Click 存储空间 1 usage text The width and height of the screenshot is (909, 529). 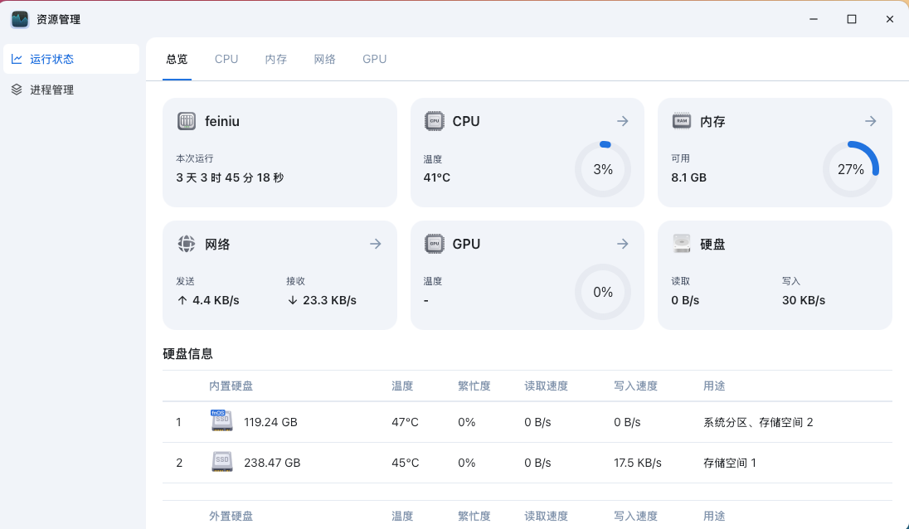click(730, 463)
